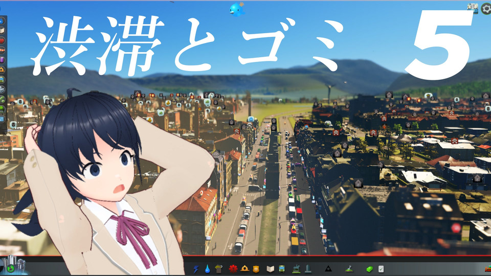This screenshot has width=491, height=276.
Task: Click the Chirper blue bird at top
Action: pos(237,9)
